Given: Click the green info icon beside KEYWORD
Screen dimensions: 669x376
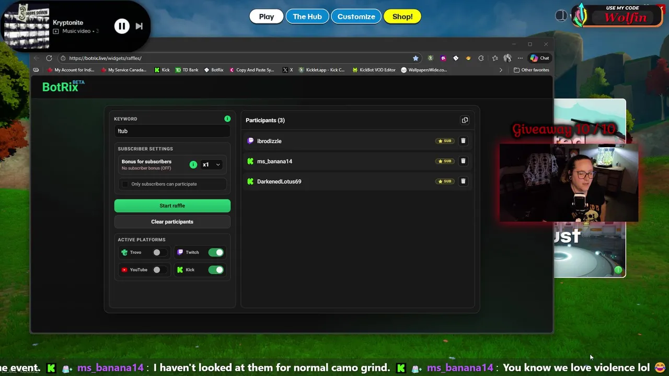Looking at the screenshot, I should point(227,119).
